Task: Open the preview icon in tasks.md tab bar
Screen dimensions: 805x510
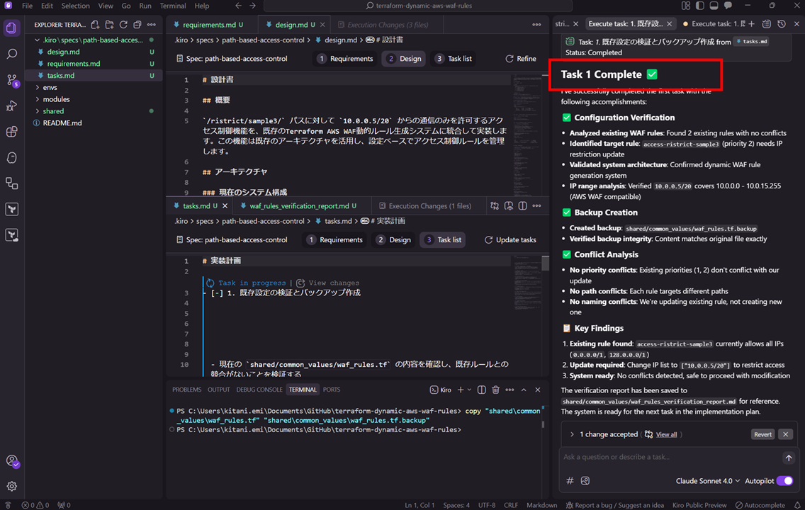Action: click(509, 205)
